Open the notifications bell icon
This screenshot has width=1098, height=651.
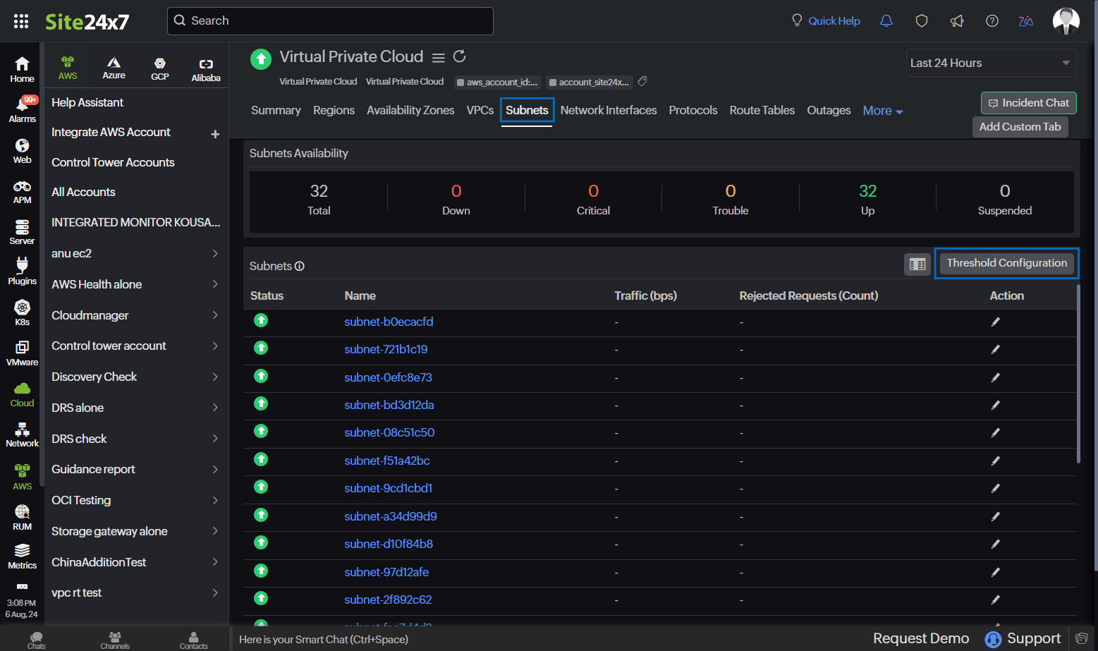(x=886, y=21)
